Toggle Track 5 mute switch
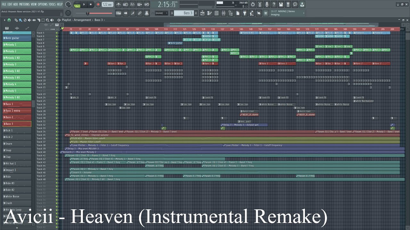Image resolution: width=410 pixels, height=230 pixels. [x=57, y=33]
